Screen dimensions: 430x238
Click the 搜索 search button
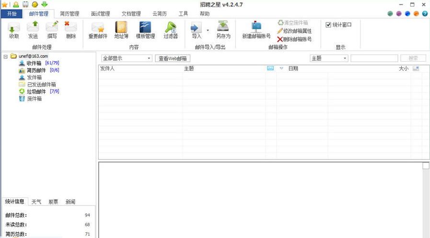tap(413, 58)
